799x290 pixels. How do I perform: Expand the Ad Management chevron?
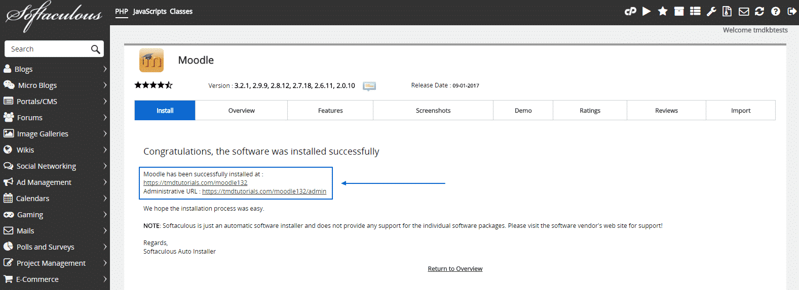click(105, 182)
